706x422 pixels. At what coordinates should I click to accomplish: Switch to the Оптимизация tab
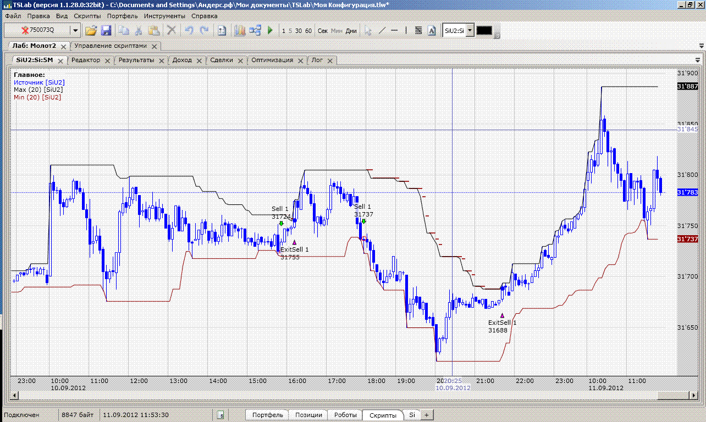(x=272, y=60)
